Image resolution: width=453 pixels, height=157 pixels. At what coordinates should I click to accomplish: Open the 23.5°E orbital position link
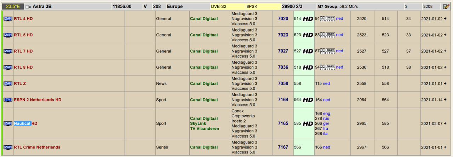[x=13, y=6]
